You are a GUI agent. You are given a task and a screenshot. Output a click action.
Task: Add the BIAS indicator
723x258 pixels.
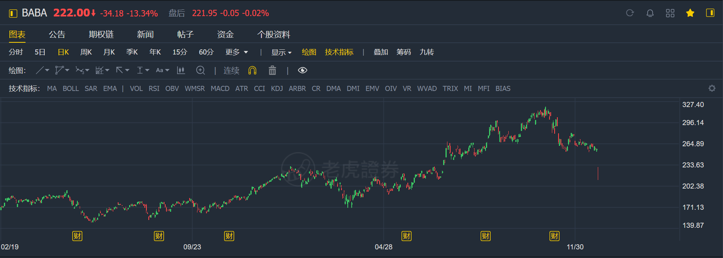(x=503, y=89)
